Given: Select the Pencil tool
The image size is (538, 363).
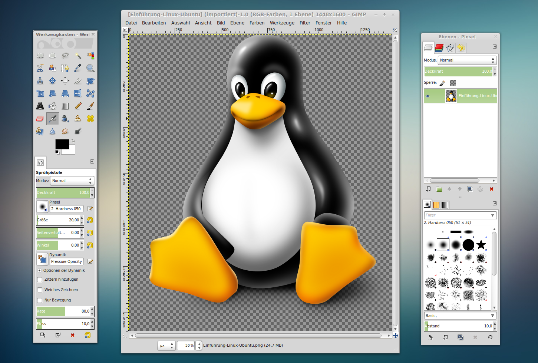Looking at the screenshot, I should point(78,106).
